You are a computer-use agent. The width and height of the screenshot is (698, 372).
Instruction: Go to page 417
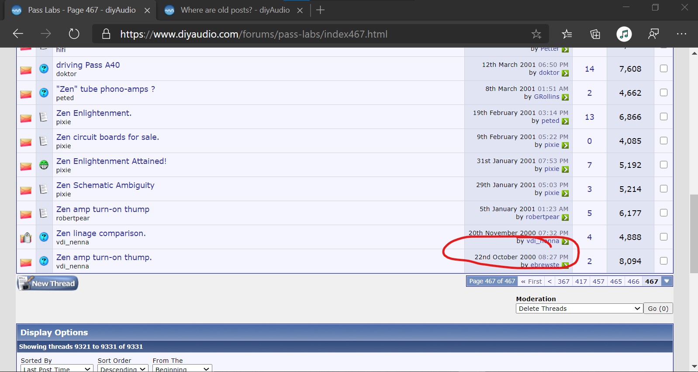(581, 282)
